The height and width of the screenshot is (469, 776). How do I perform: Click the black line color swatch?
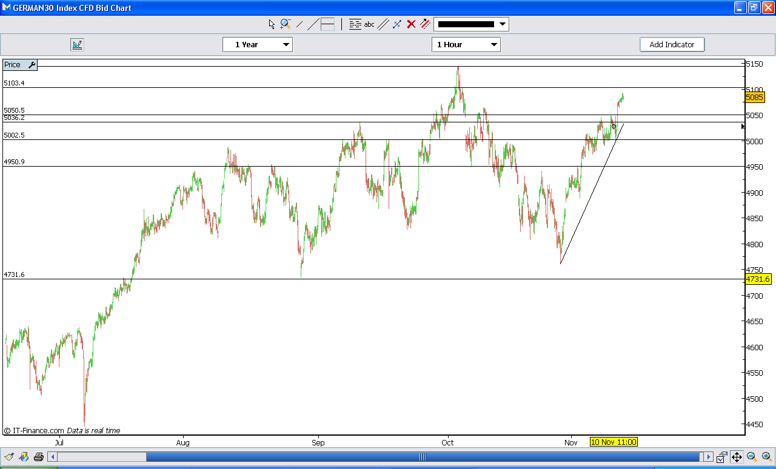coord(466,24)
